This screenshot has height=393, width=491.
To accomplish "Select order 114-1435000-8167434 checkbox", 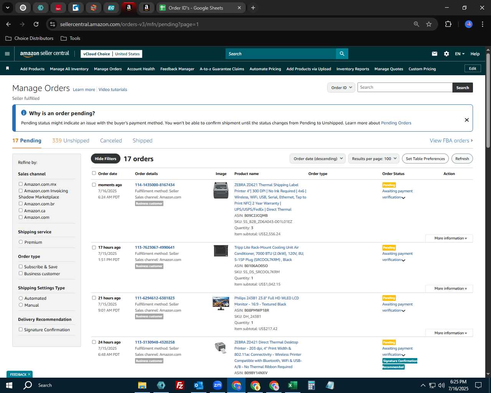I will tap(94, 185).
